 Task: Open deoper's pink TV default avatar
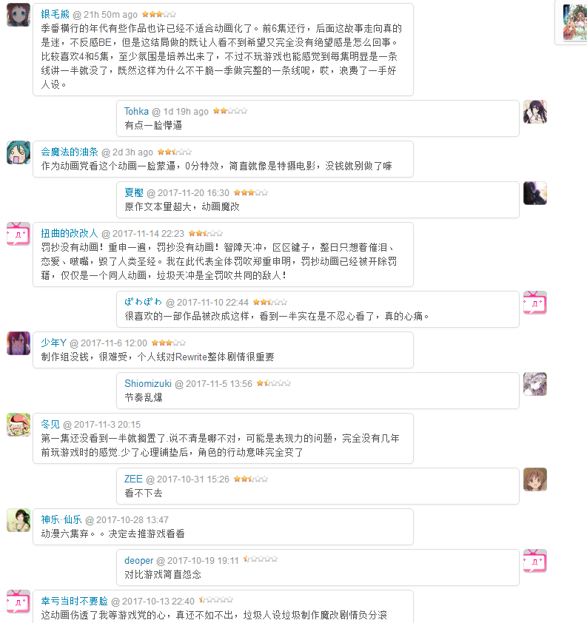pyautogui.click(x=535, y=561)
